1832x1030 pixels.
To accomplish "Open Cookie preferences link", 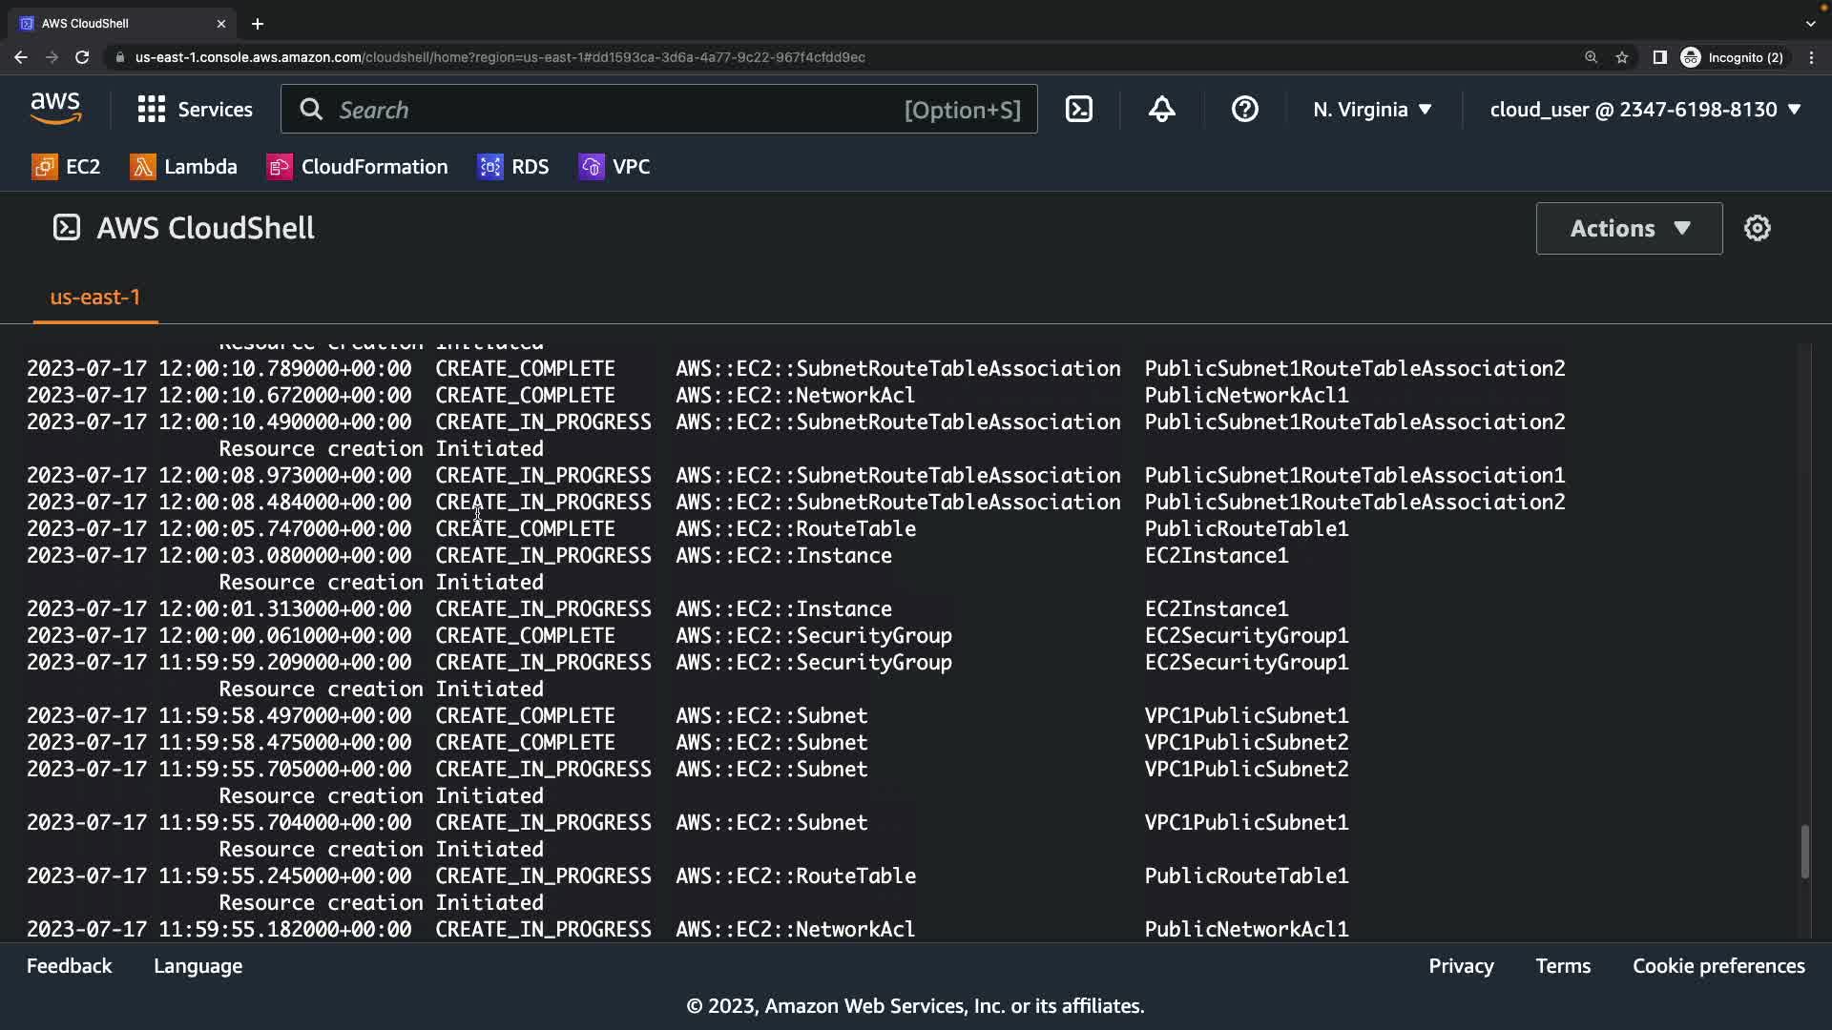I will [1717, 965].
